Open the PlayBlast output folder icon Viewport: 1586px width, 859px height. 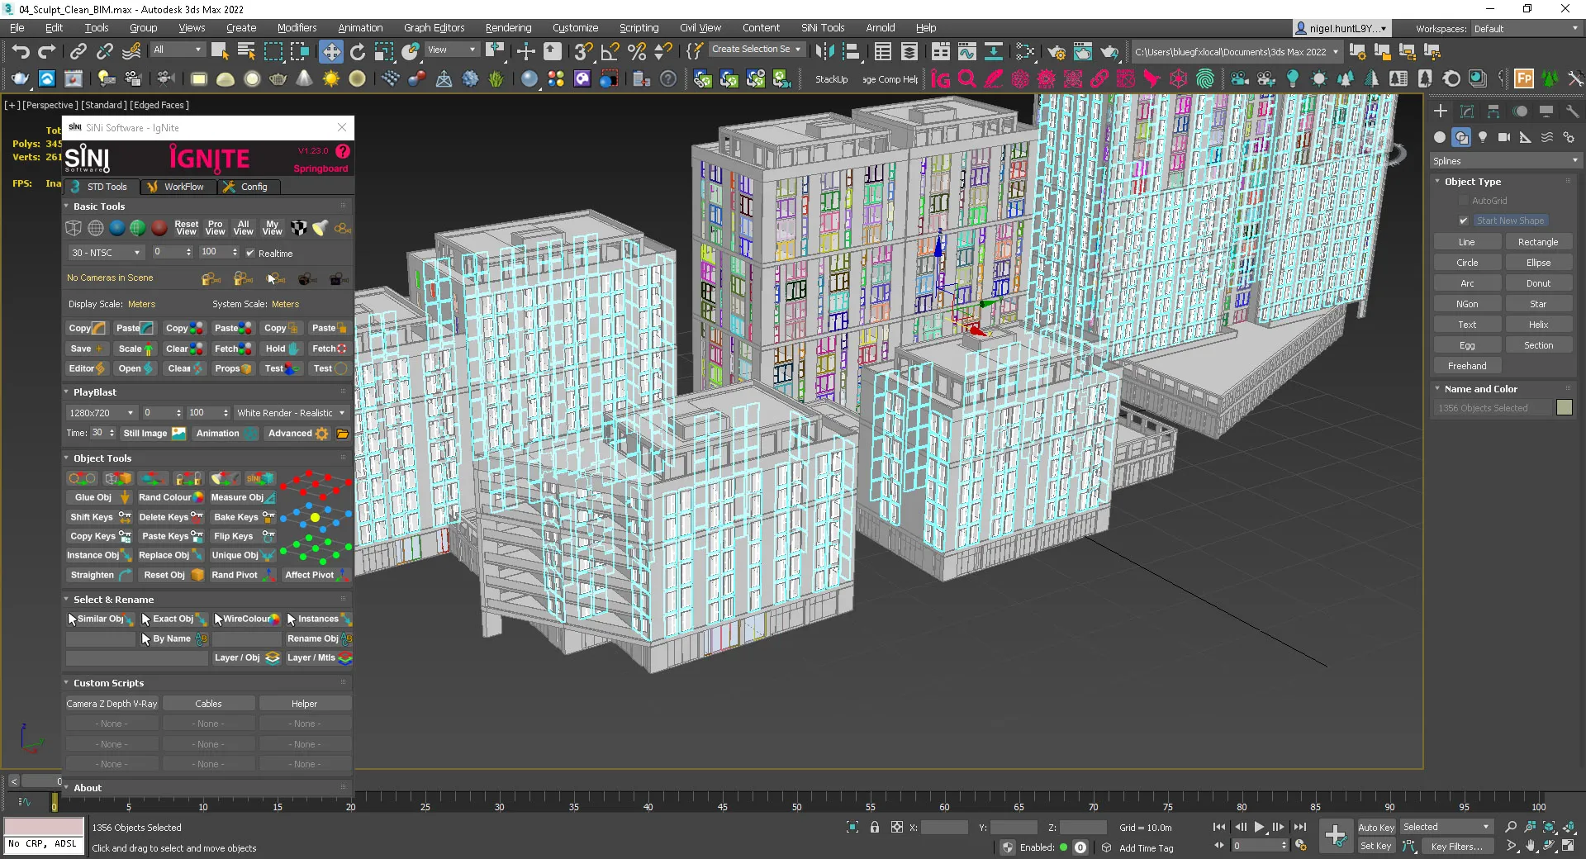pyautogui.click(x=343, y=433)
